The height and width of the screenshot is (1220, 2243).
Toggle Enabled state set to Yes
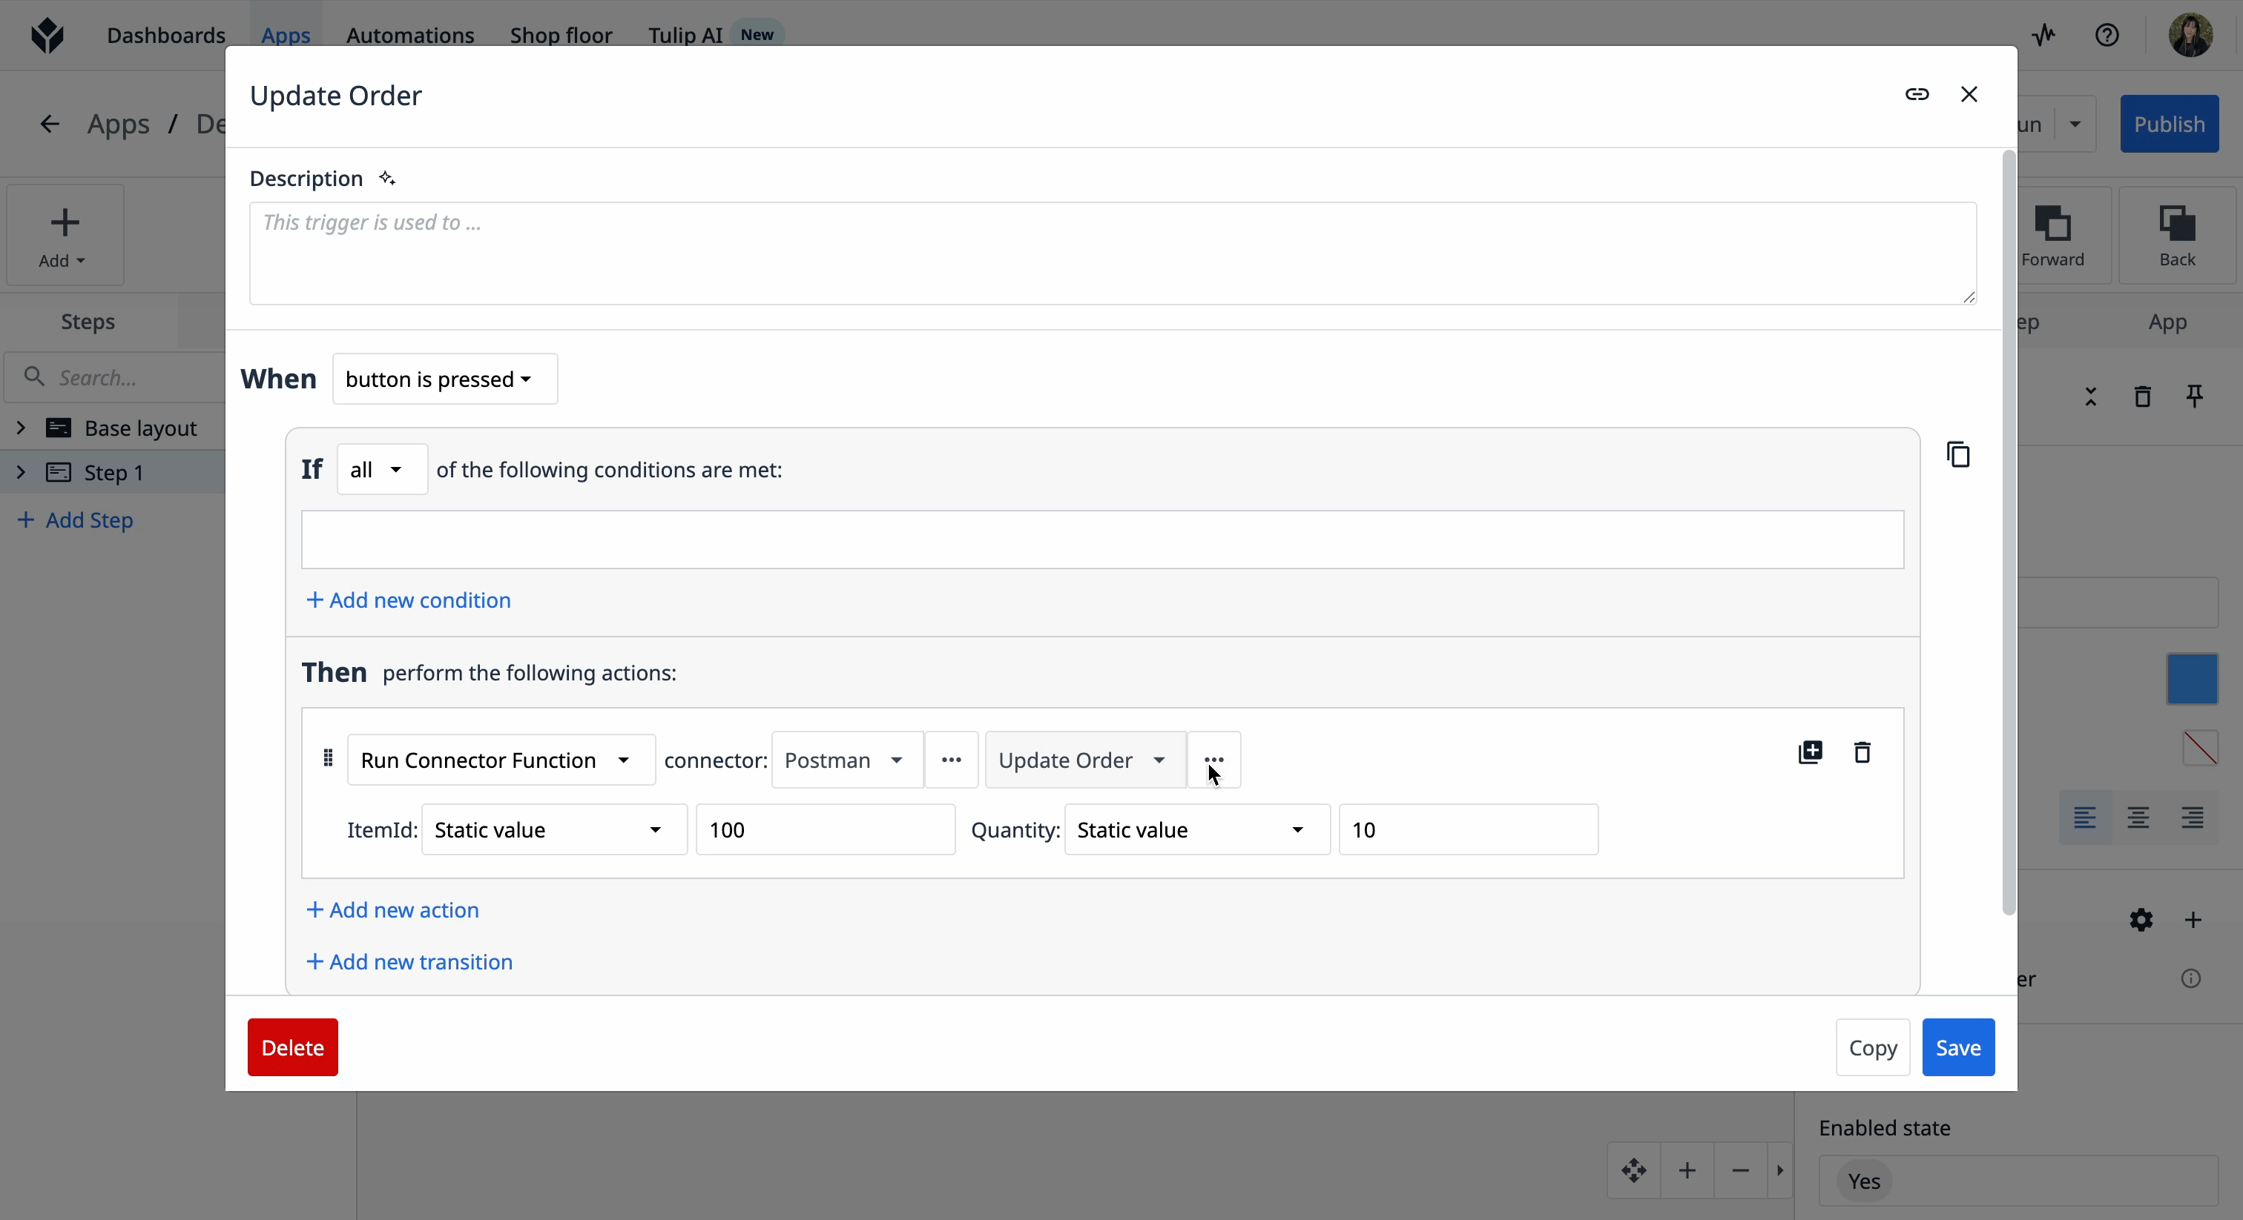1863,1181
